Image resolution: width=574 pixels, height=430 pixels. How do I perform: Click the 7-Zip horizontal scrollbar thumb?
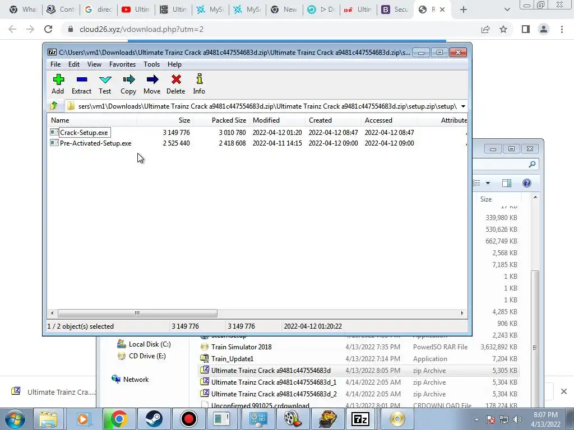[x=137, y=314]
